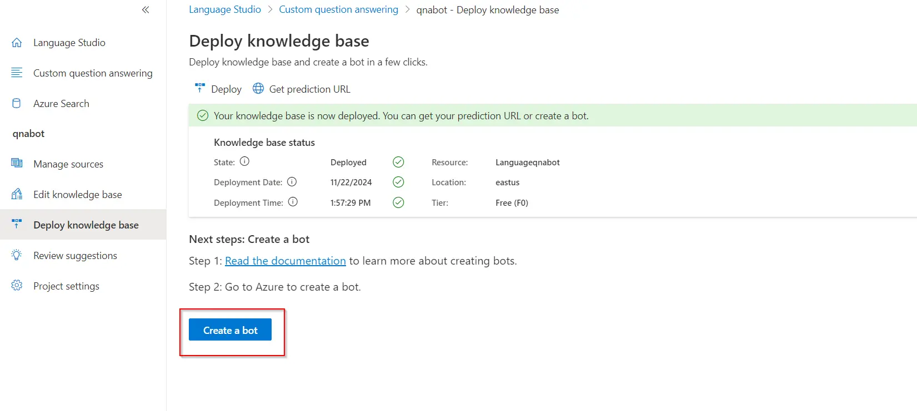Select Deploy knowledge base in sidebar
Screen dimensions: 917x411
86,225
